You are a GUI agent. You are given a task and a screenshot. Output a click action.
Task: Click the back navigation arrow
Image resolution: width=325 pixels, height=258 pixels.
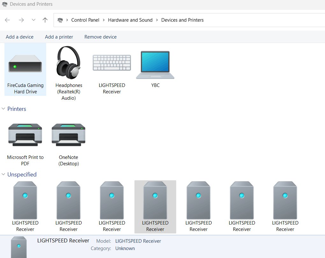point(7,20)
